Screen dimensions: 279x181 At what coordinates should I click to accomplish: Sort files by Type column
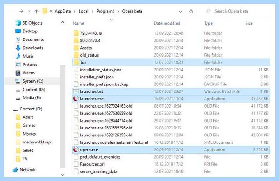(208, 23)
